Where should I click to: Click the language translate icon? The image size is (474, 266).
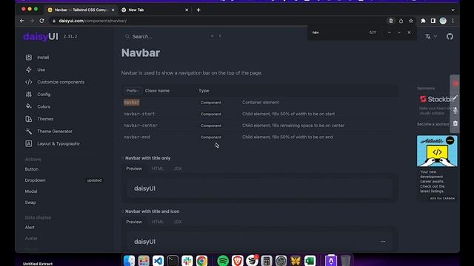pyautogui.click(x=428, y=36)
